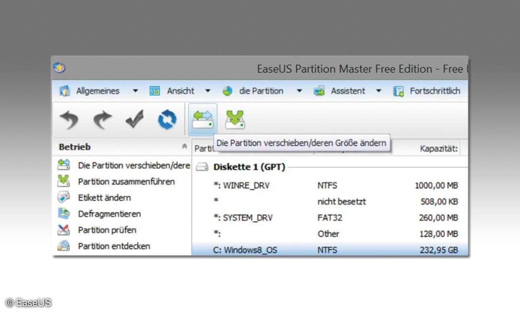This screenshot has width=520, height=312.
Task: Click the blue Refresh toolbar icon
Action: 167,120
